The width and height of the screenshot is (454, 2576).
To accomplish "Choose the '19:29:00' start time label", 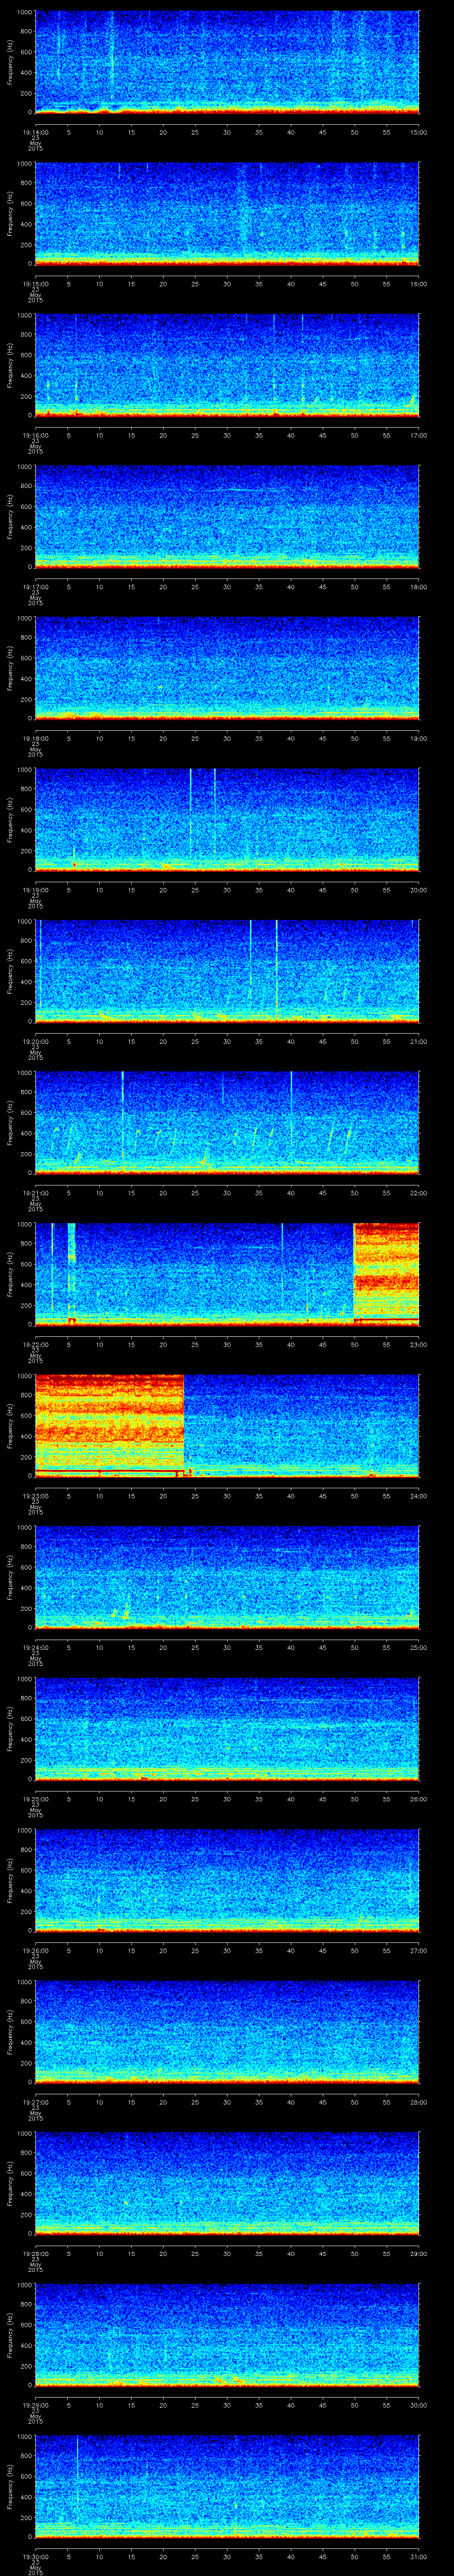I will tap(35, 2405).
